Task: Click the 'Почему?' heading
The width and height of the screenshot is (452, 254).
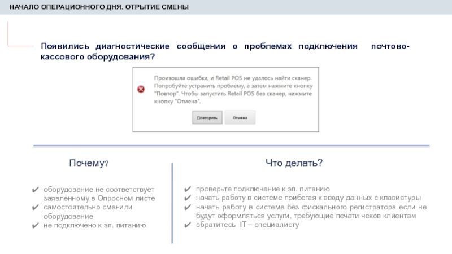Action: 89,163
